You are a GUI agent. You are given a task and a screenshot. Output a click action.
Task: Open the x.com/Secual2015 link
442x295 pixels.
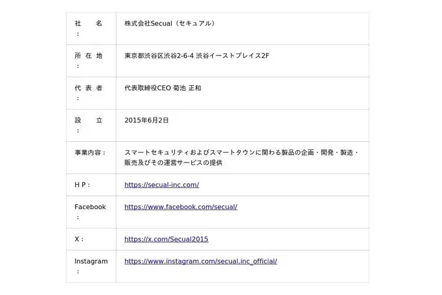click(166, 239)
